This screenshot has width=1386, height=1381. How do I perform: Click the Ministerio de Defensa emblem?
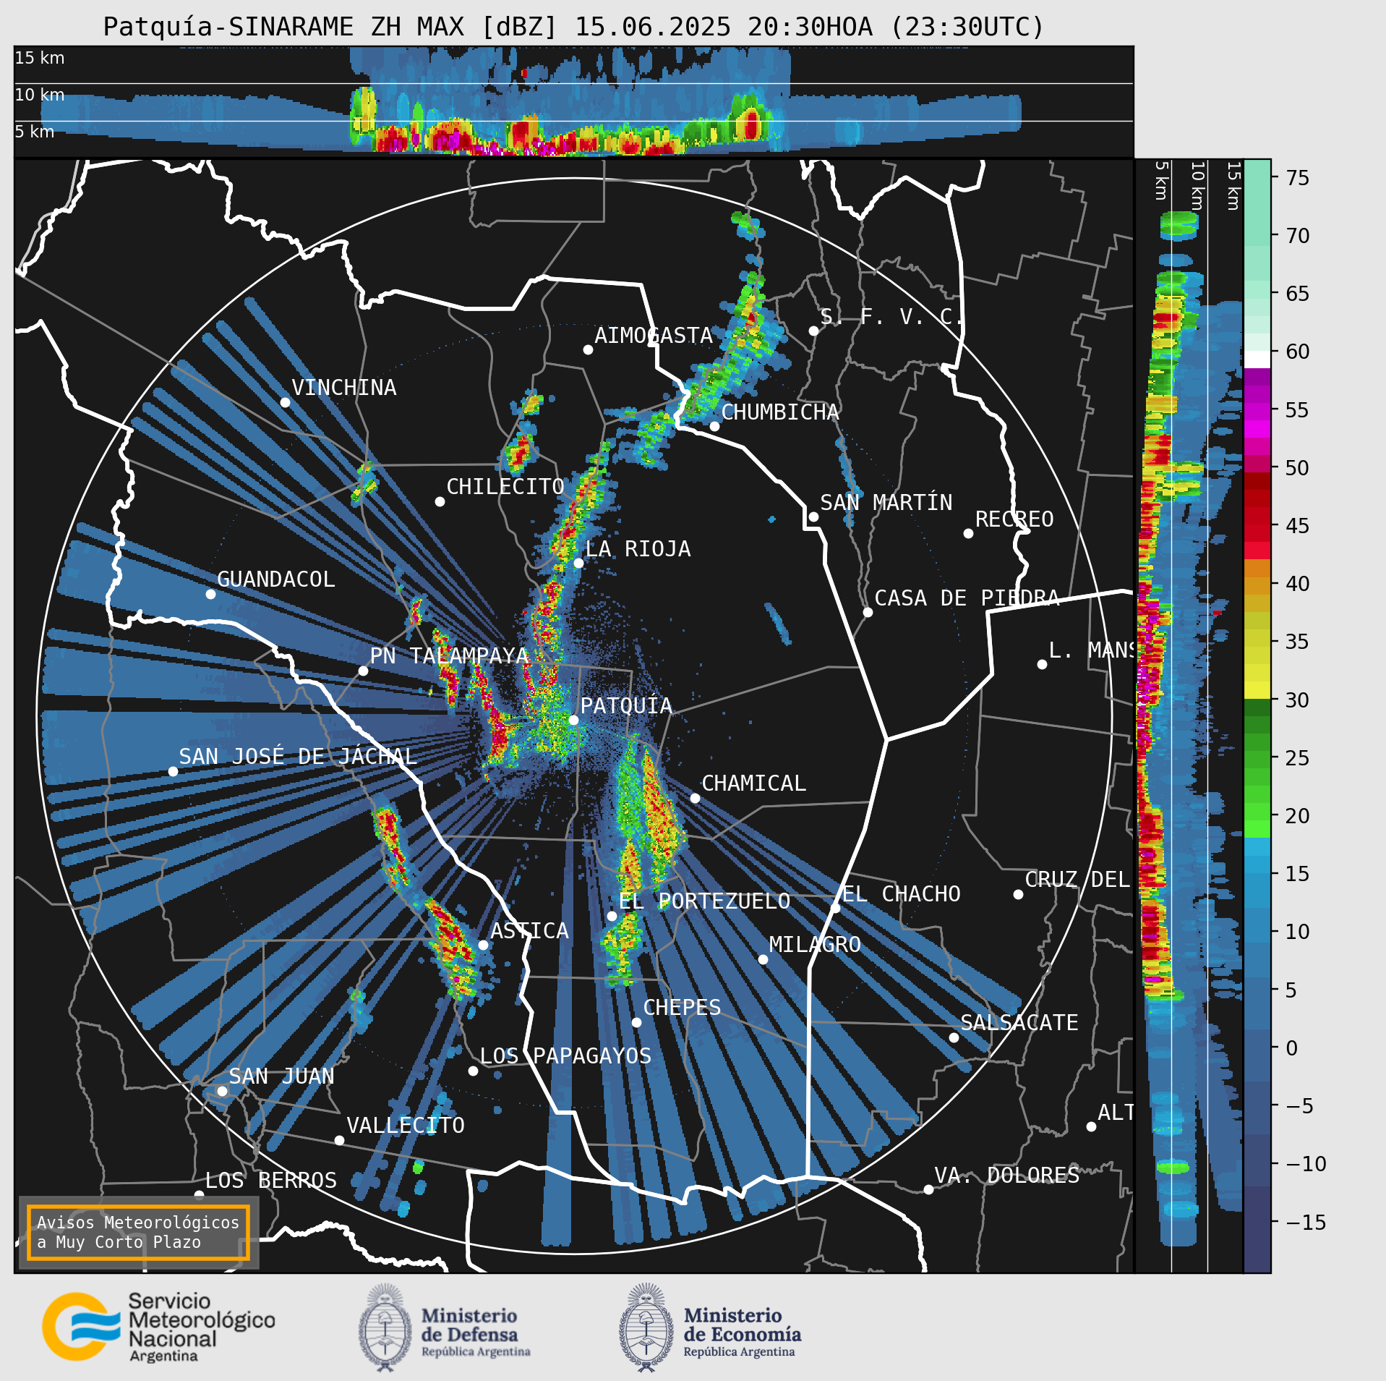pyautogui.click(x=384, y=1327)
